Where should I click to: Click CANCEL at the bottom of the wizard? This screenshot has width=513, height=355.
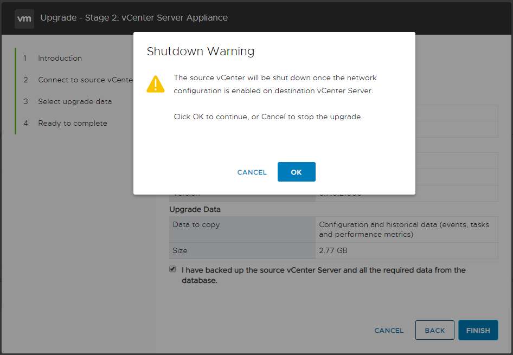[388, 330]
